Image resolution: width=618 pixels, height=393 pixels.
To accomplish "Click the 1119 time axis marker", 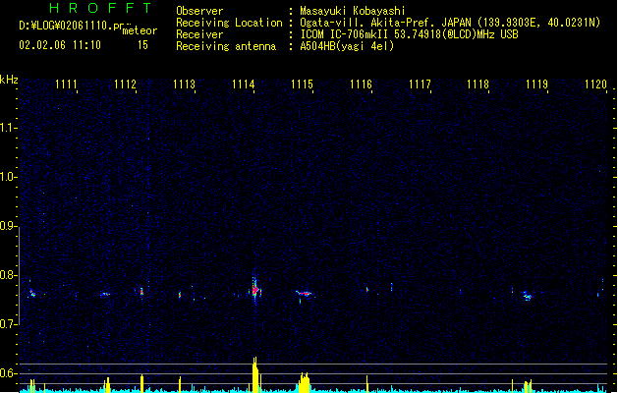I will [x=536, y=84].
